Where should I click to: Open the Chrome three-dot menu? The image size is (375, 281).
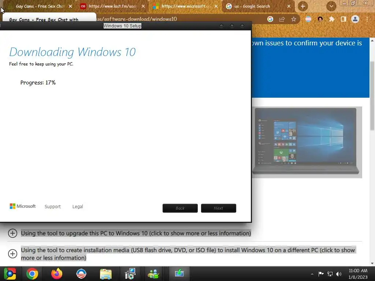(367, 19)
